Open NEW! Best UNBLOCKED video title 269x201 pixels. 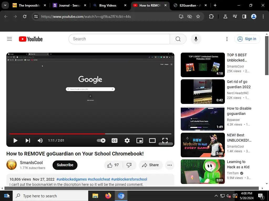coord(239,138)
